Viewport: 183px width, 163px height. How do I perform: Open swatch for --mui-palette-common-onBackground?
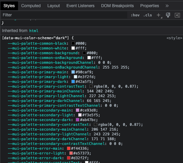click(x=89, y=58)
